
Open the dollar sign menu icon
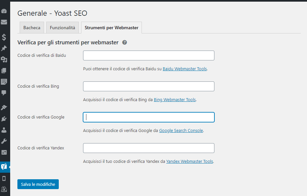coord(4,37)
